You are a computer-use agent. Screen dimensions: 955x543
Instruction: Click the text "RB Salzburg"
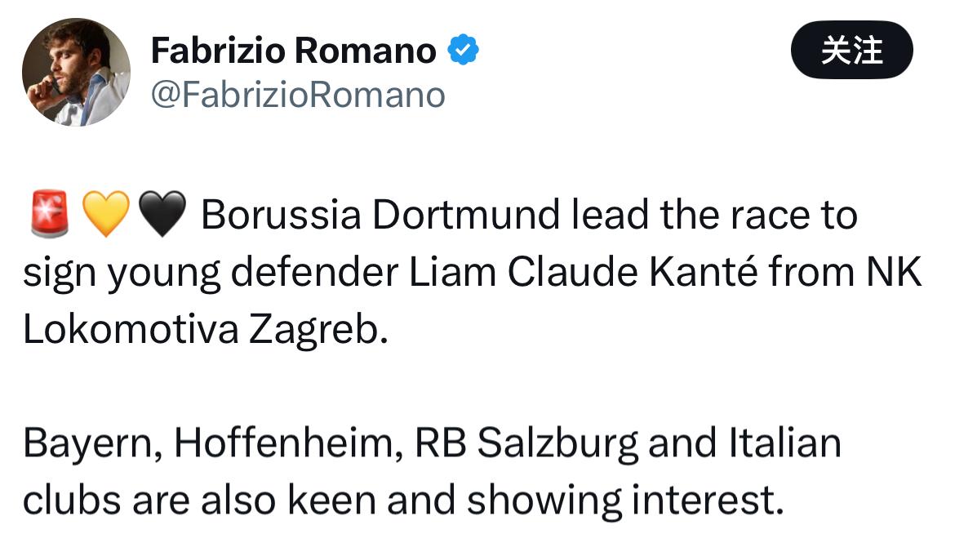point(526,443)
